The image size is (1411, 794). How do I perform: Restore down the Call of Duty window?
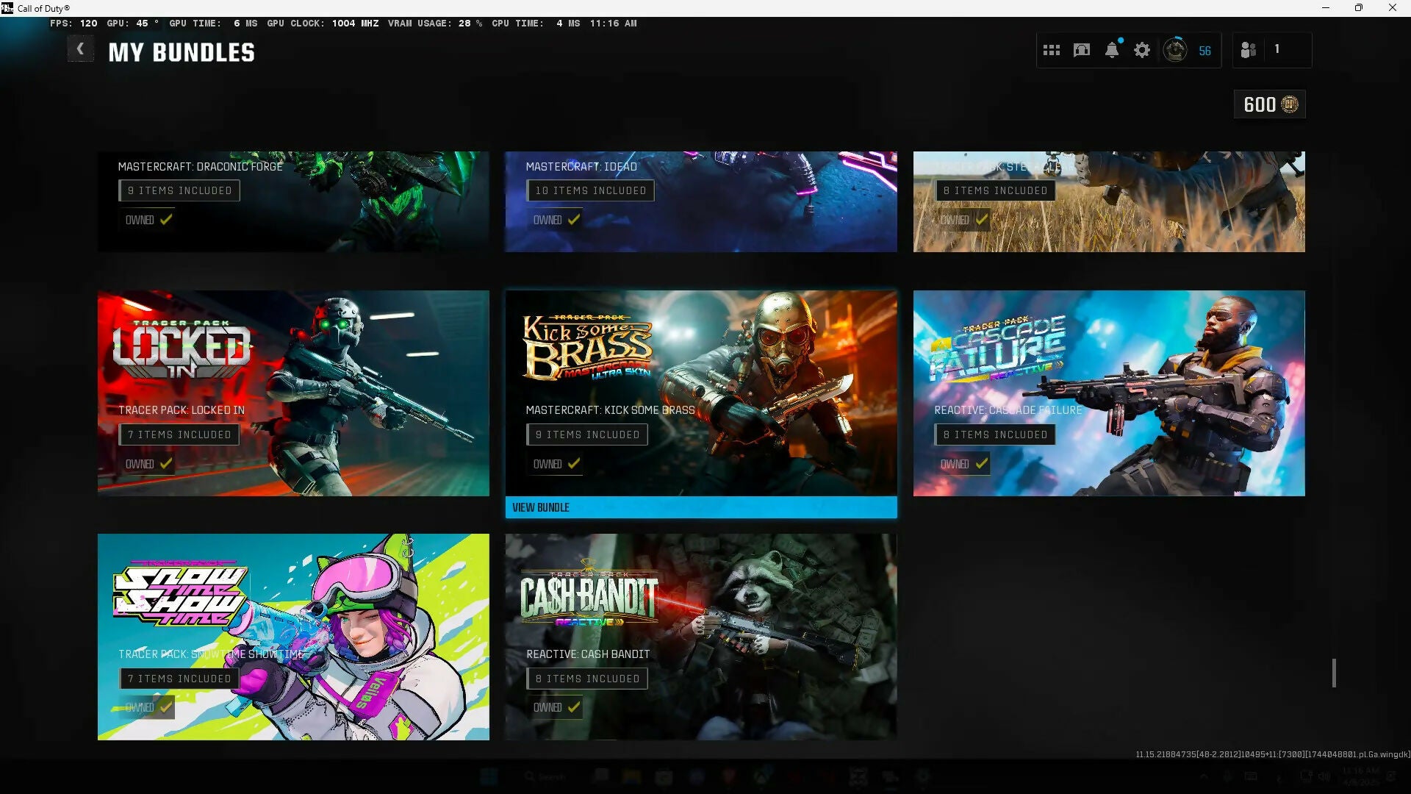1359,8
